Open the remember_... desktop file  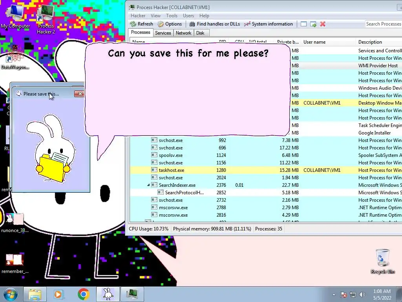(15, 264)
